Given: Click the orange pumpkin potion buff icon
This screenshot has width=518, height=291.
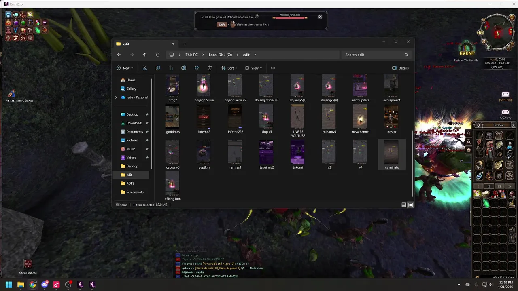Looking at the screenshot, I should 8,23.
